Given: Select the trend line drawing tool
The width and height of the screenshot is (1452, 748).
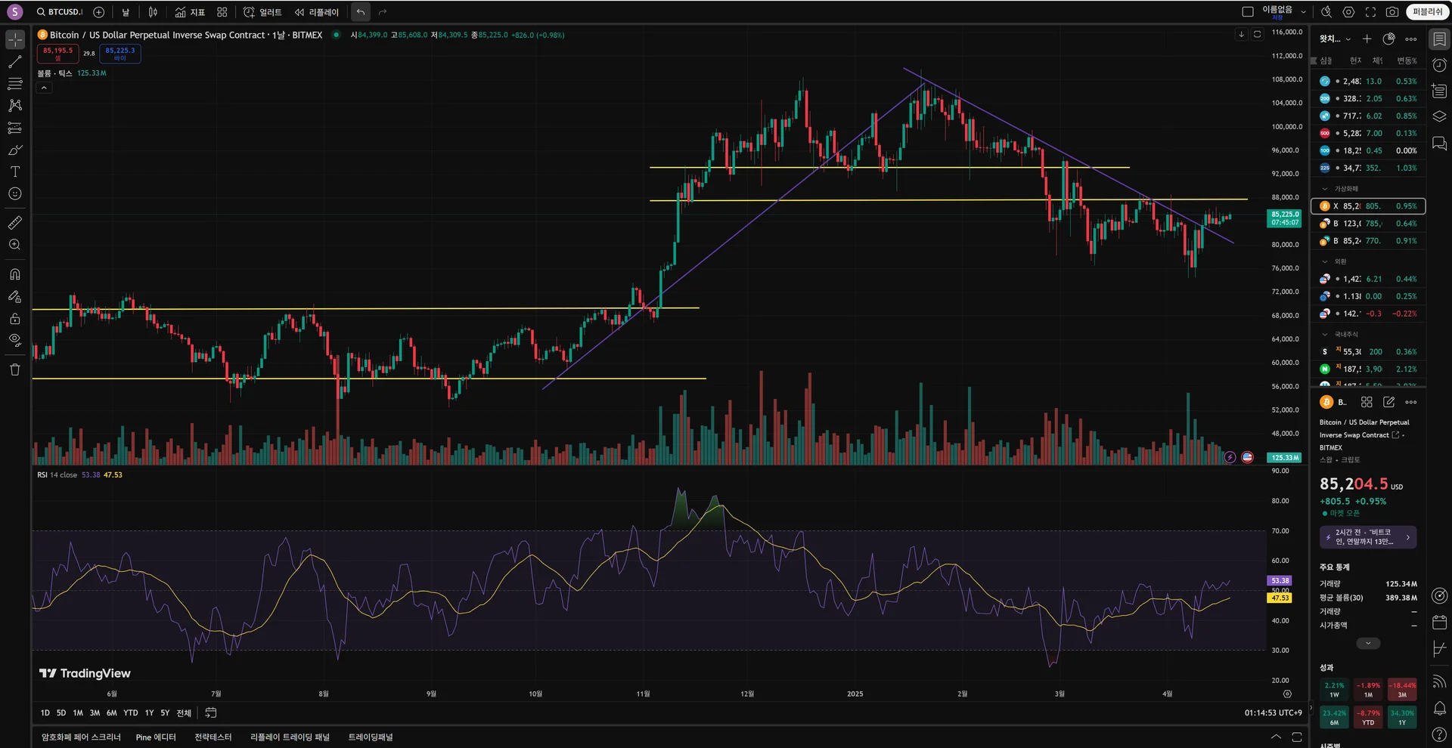Looking at the screenshot, I should tap(15, 61).
